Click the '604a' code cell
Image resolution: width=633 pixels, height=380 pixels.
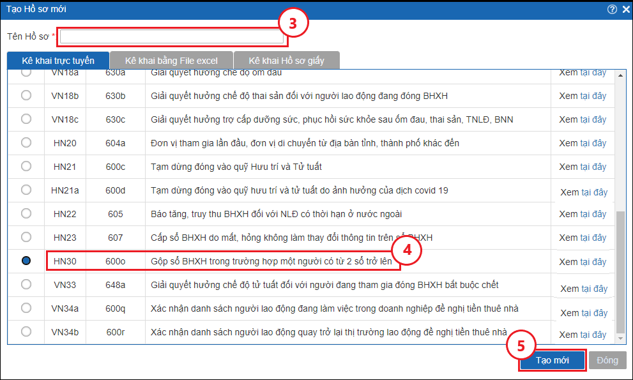(116, 143)
